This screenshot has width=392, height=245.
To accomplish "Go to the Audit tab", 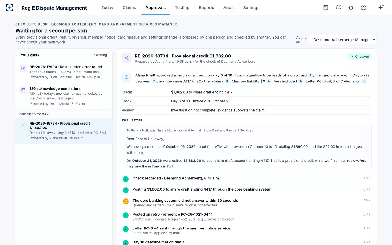I will (x=229, y=8).
